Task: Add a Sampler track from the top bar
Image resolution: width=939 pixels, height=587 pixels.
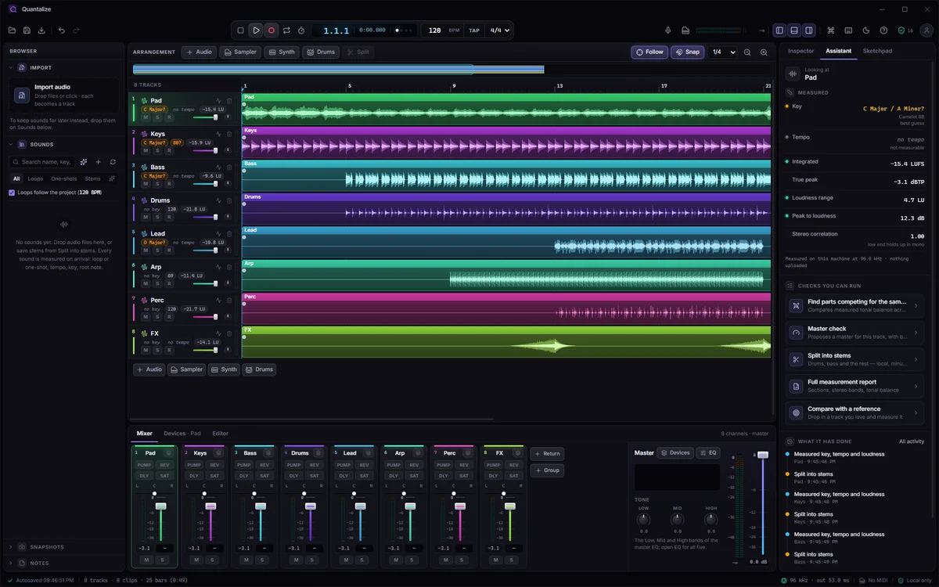Action: point(239,52)
